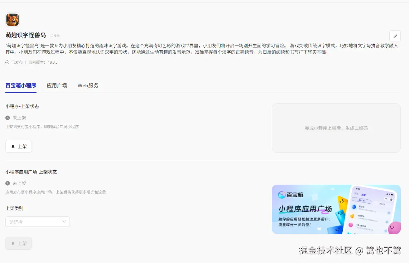Switch to the 应用广场 tab
Screen dimensions: 409x263
pyautogui.click(x=57, y=86)
